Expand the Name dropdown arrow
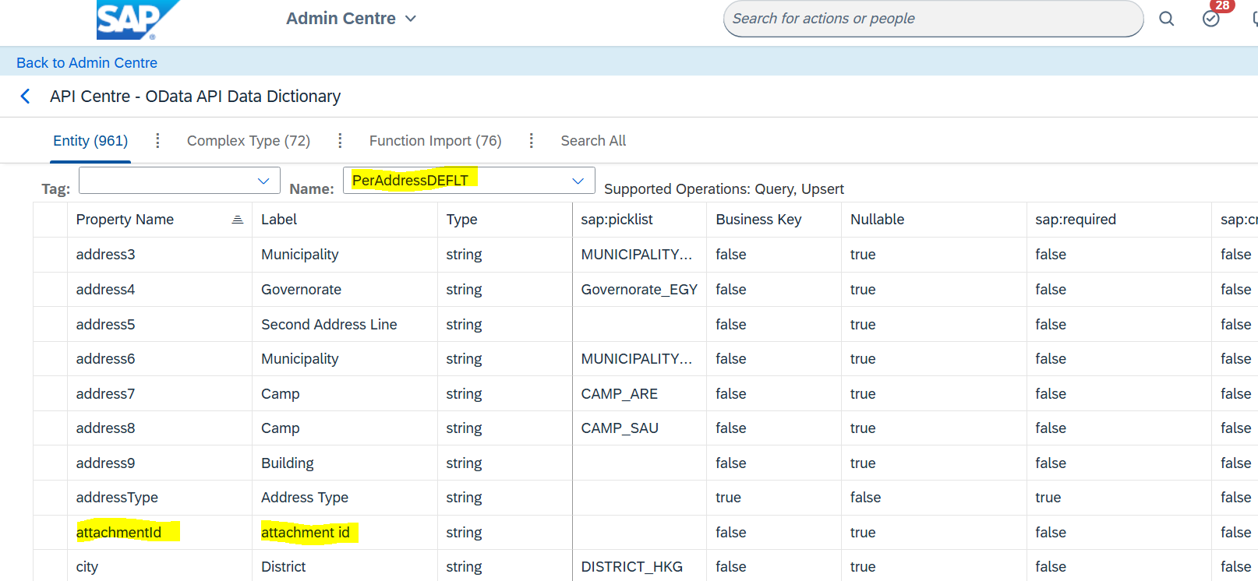 578,181
